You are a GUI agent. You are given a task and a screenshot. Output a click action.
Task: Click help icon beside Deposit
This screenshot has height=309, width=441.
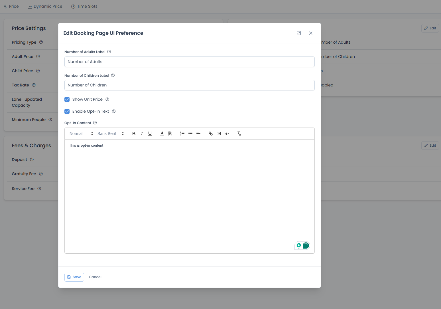(32, 159)
